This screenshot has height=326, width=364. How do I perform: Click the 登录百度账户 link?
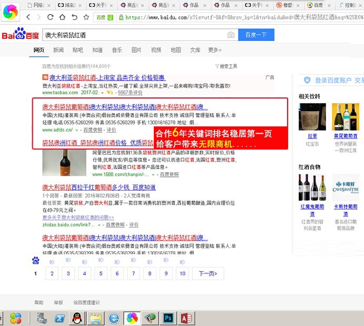click(333, 80)
